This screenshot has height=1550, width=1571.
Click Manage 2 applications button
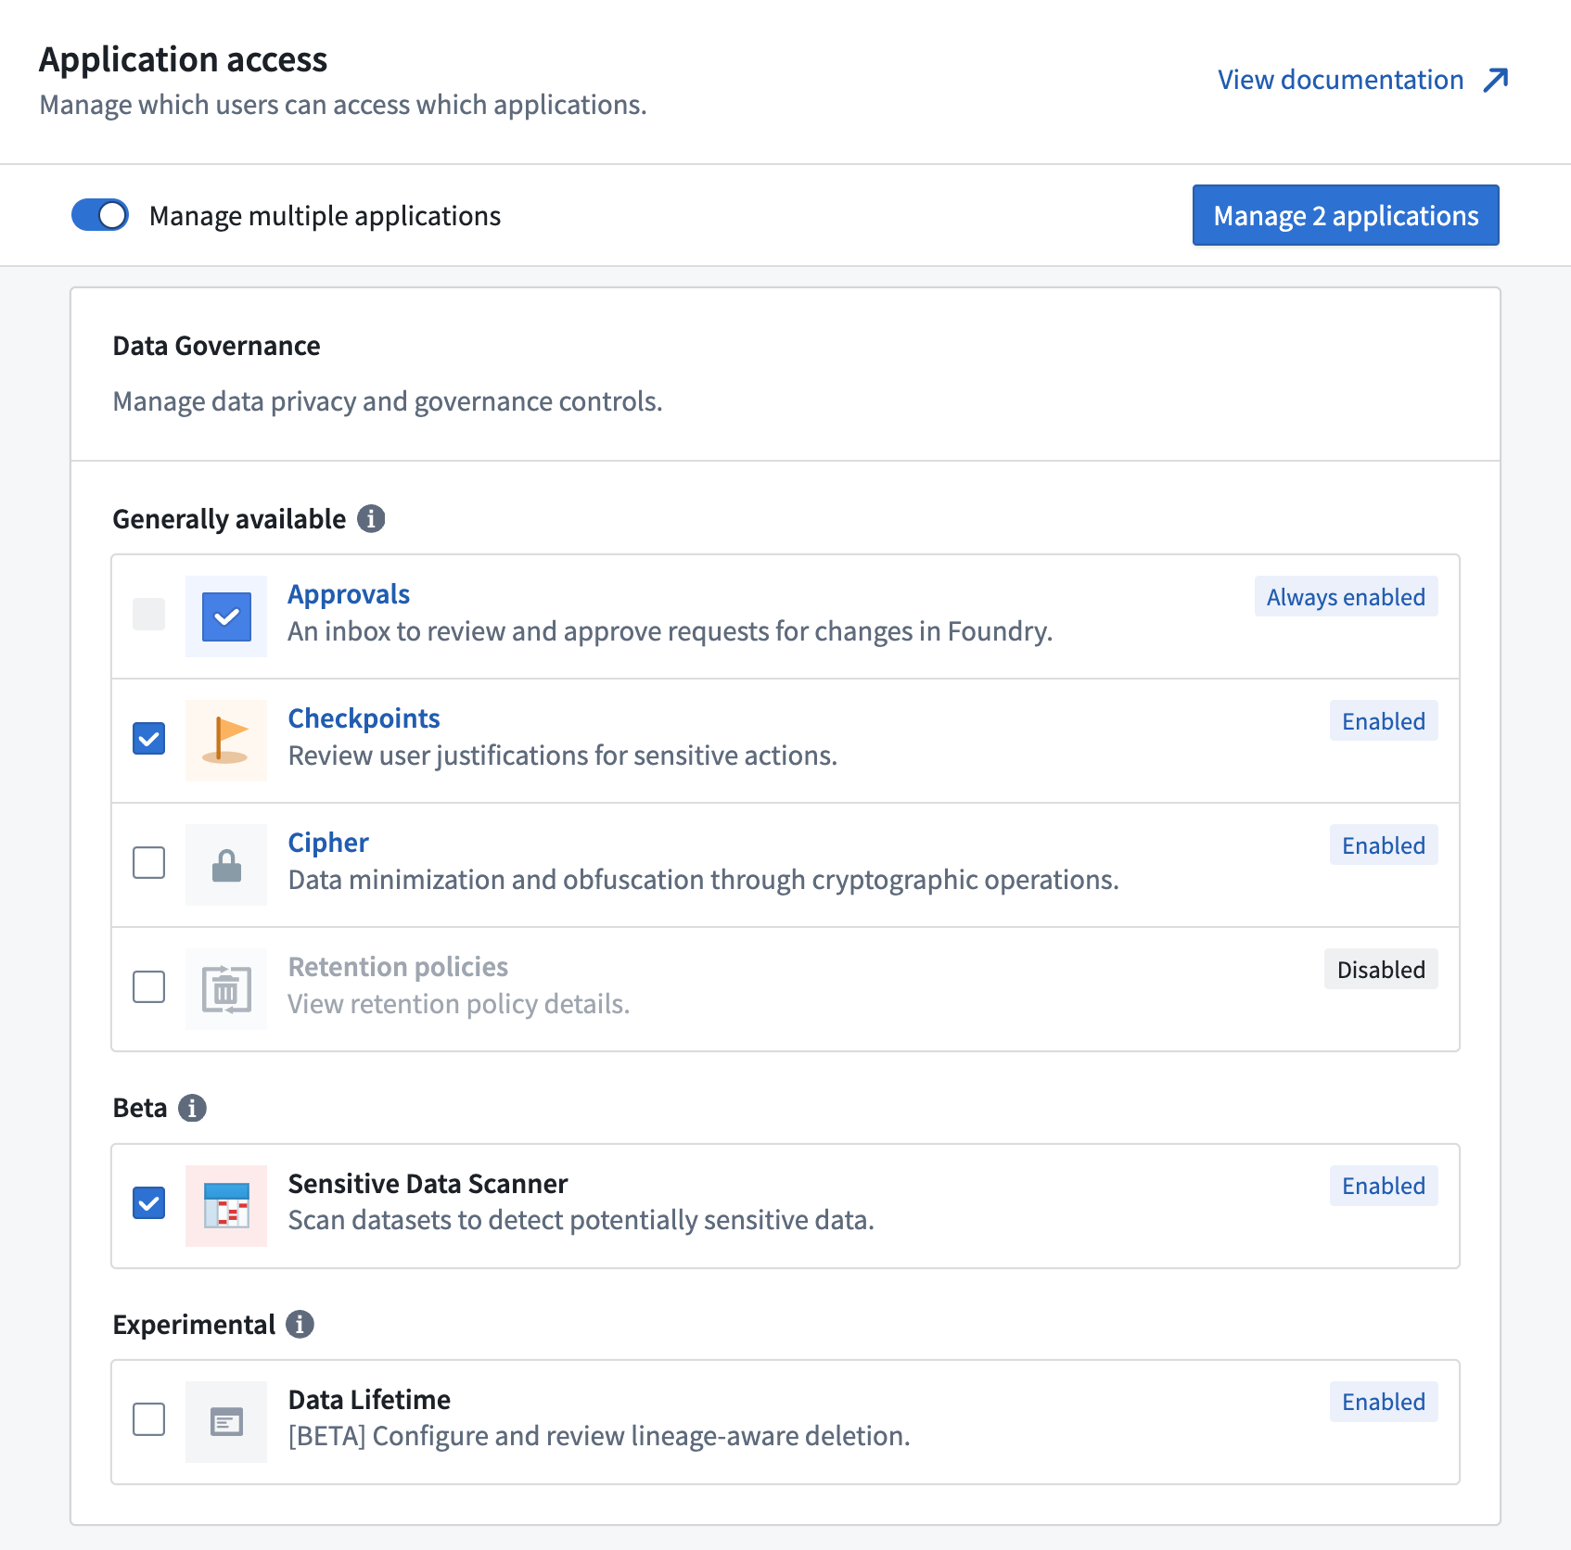tap(1346, 215)
